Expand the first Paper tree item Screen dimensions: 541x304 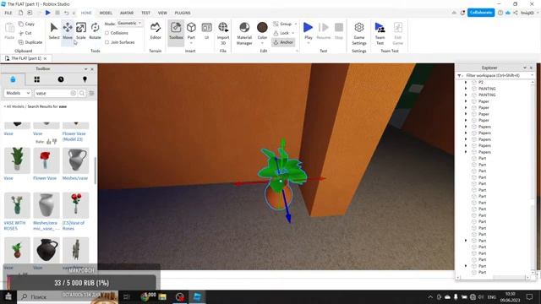[x=466, y=101]
